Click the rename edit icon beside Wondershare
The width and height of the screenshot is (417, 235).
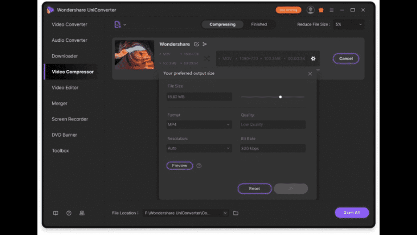tap(197, 44)
